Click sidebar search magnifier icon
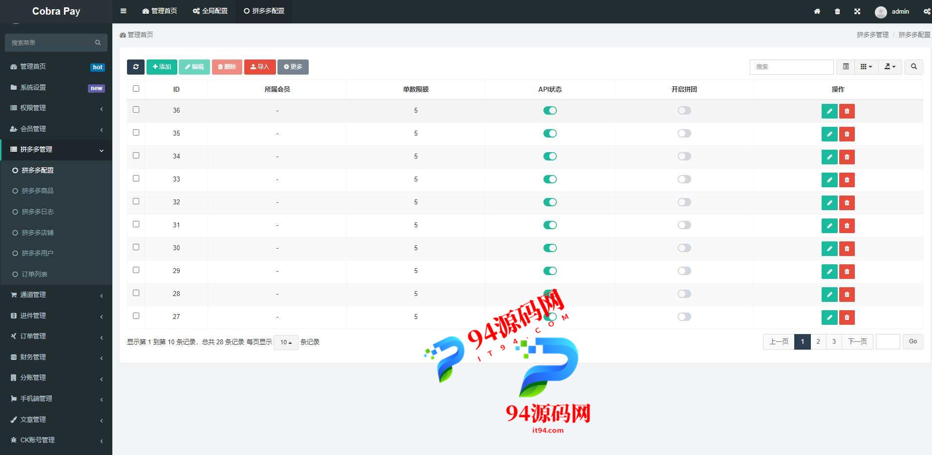 [x=98, y=42]
